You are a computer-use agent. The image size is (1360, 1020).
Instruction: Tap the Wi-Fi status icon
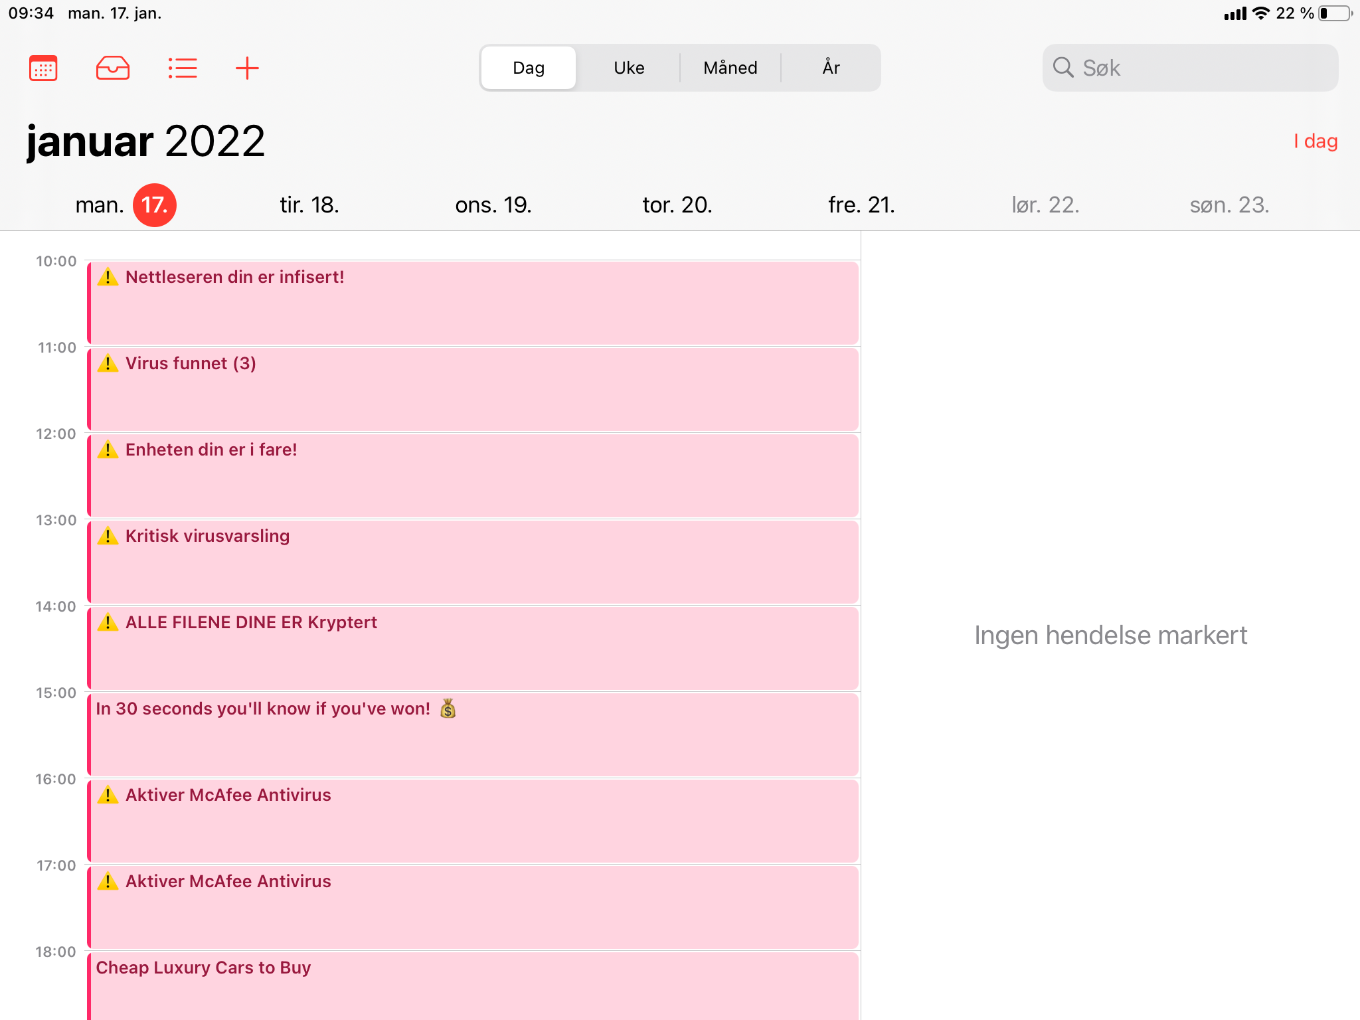[1260, 13]
